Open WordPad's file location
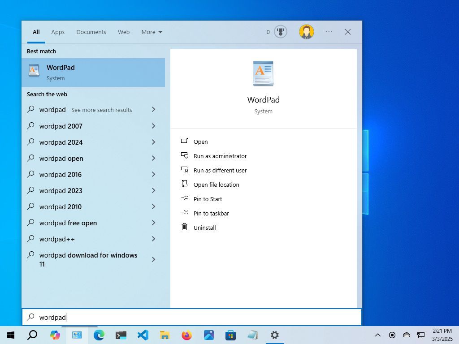Screen dimensions: 459x344 pos(216,185)
